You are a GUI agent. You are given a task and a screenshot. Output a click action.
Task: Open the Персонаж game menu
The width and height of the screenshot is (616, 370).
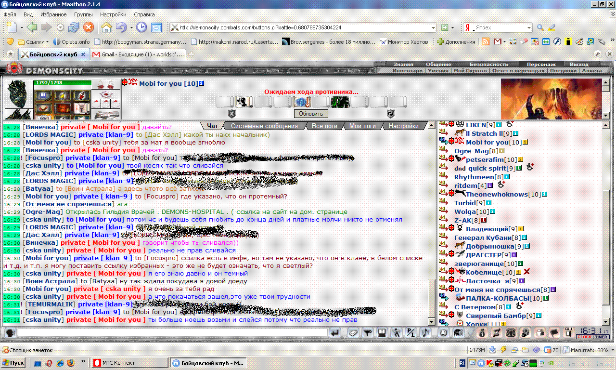[541, 64]
